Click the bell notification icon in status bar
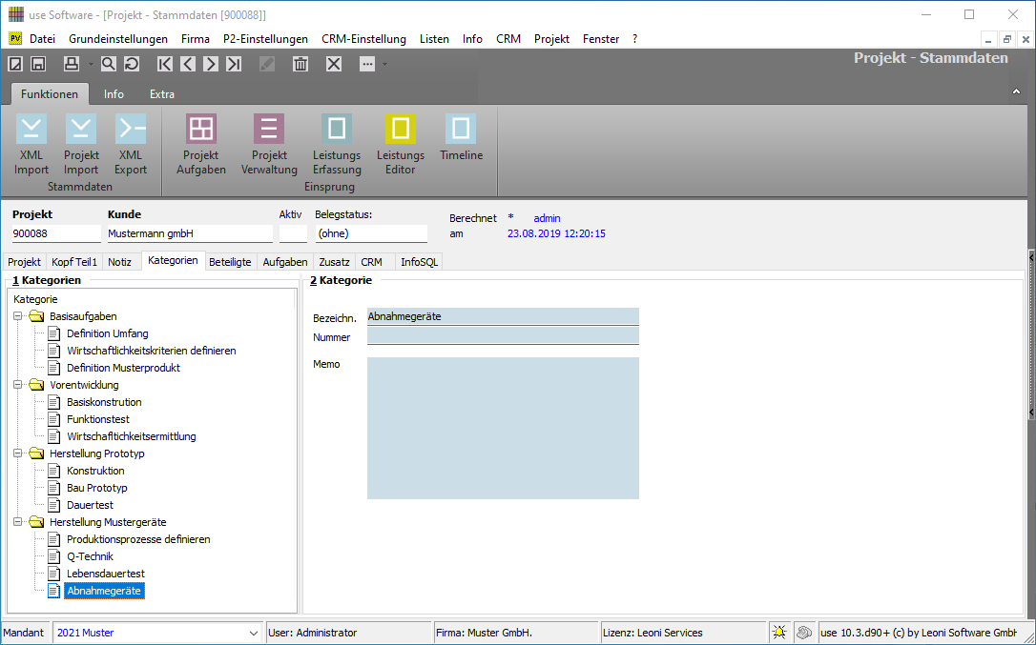The image size is (1036, 645). point(779,633)
